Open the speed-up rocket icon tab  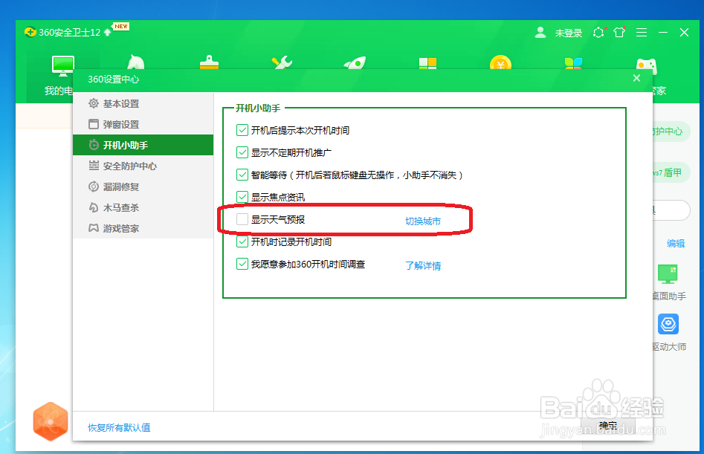tap(355, 62)
